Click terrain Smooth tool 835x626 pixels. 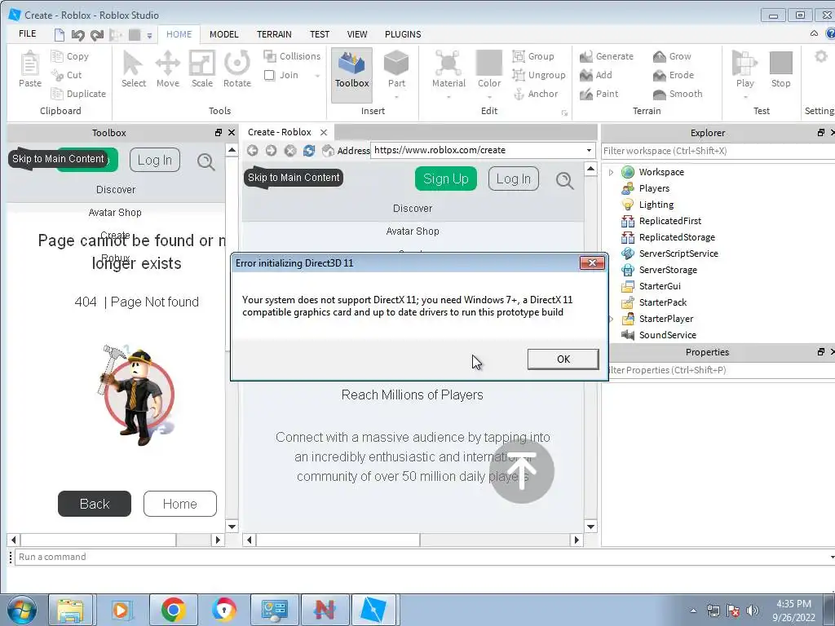pyautogui.click(x=678, y=94)
